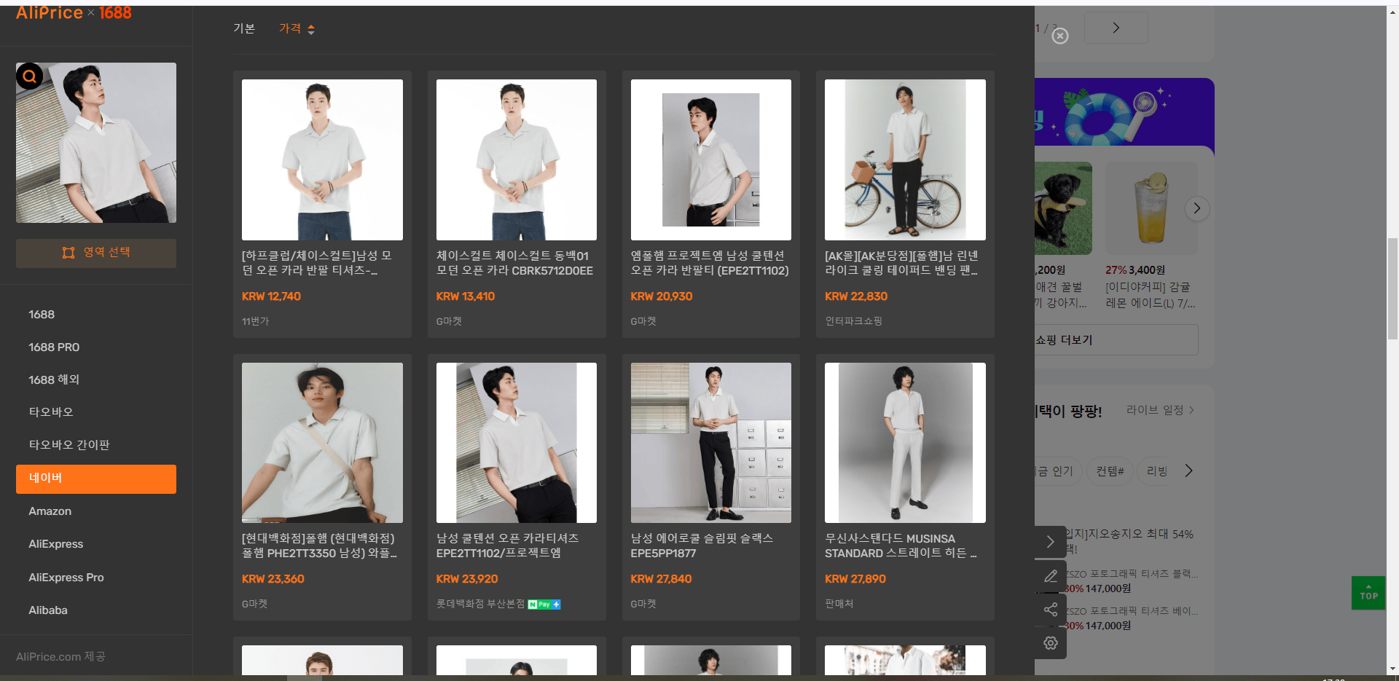Screen dimensions: 1399x681
Task: Select 네이버 in the source list
Action: (96, 479)
